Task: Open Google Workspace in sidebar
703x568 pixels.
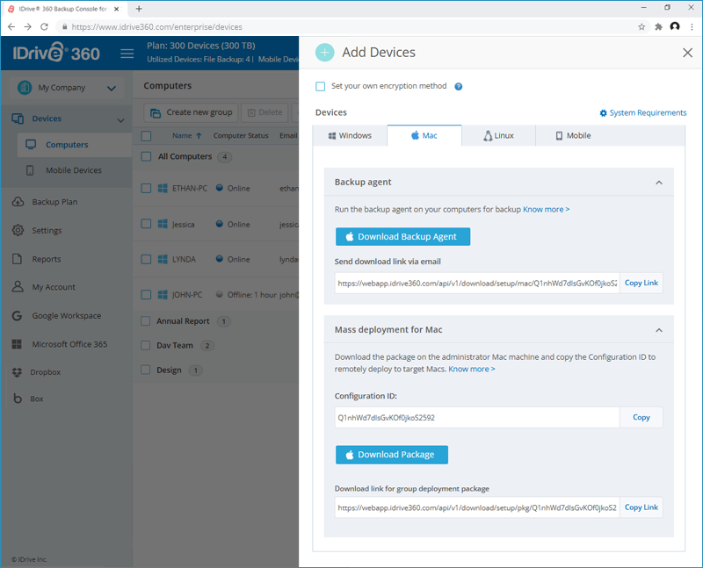Action: [66, 316]
